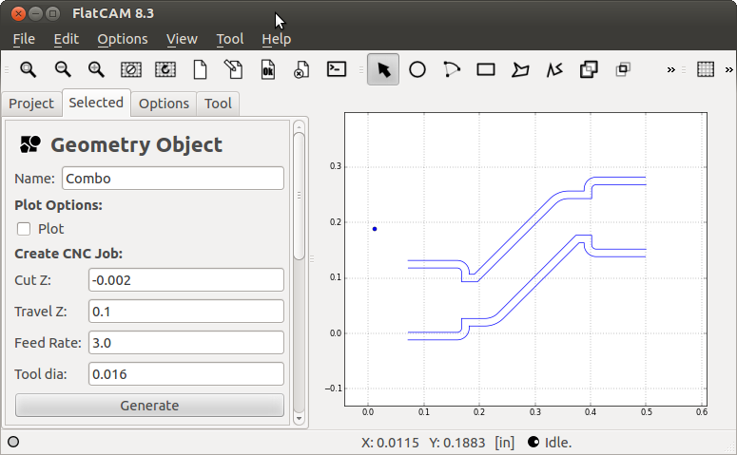Open the command line shell icon
The height and width of the screenshot is (455, 737).
tap(336, 69)
